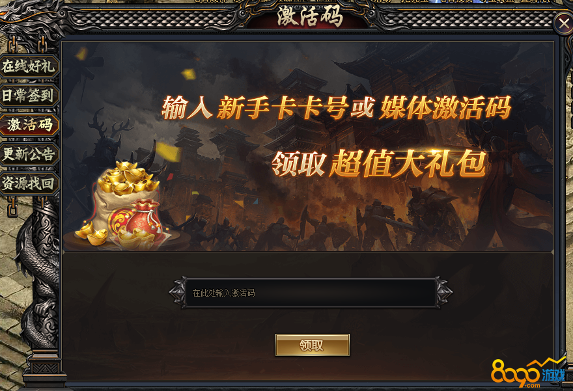Click the input field's right spiked ornament
The height and width of the screenshot is (391, 573).
(443, 292)
